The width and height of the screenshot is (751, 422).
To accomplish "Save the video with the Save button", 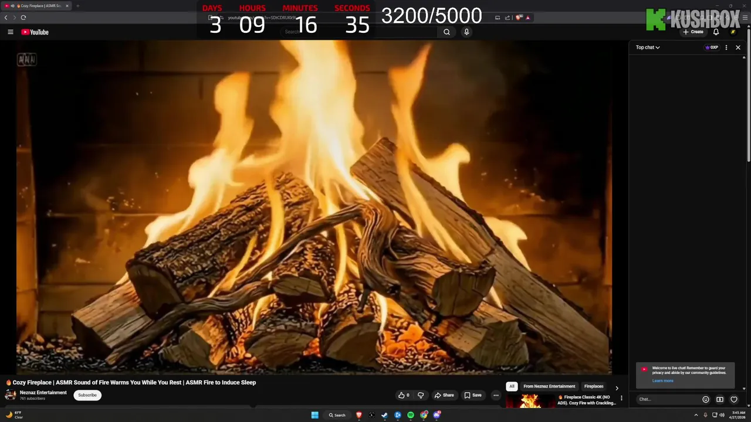I will [473, 395].
